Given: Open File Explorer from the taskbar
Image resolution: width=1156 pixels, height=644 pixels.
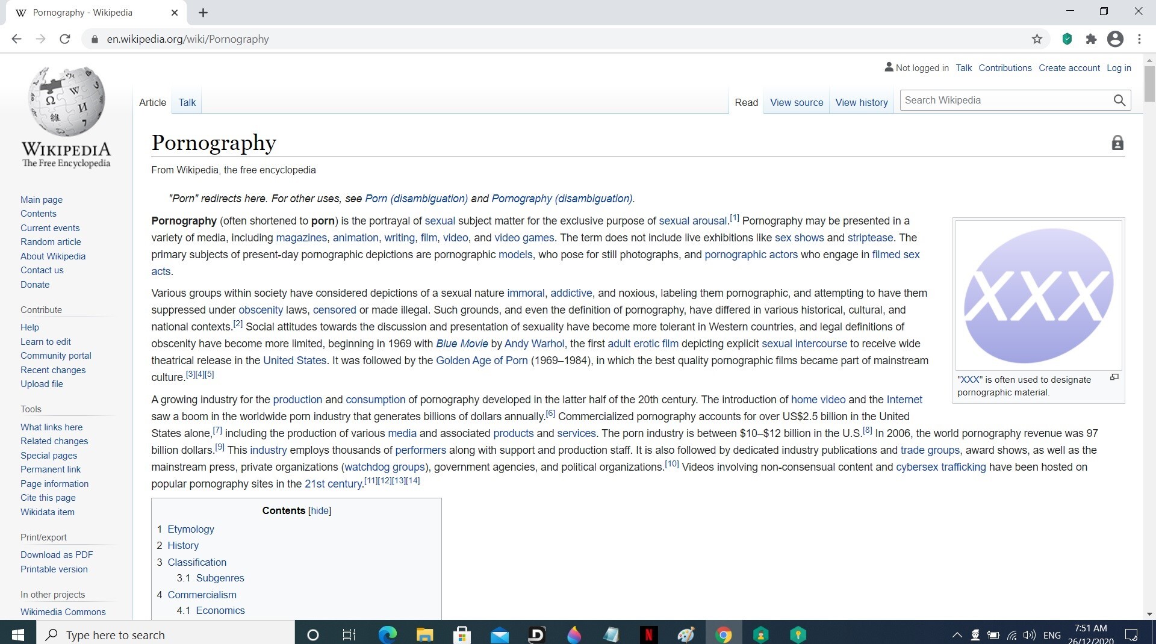Looking at the screenshot, I should point(424,634).
